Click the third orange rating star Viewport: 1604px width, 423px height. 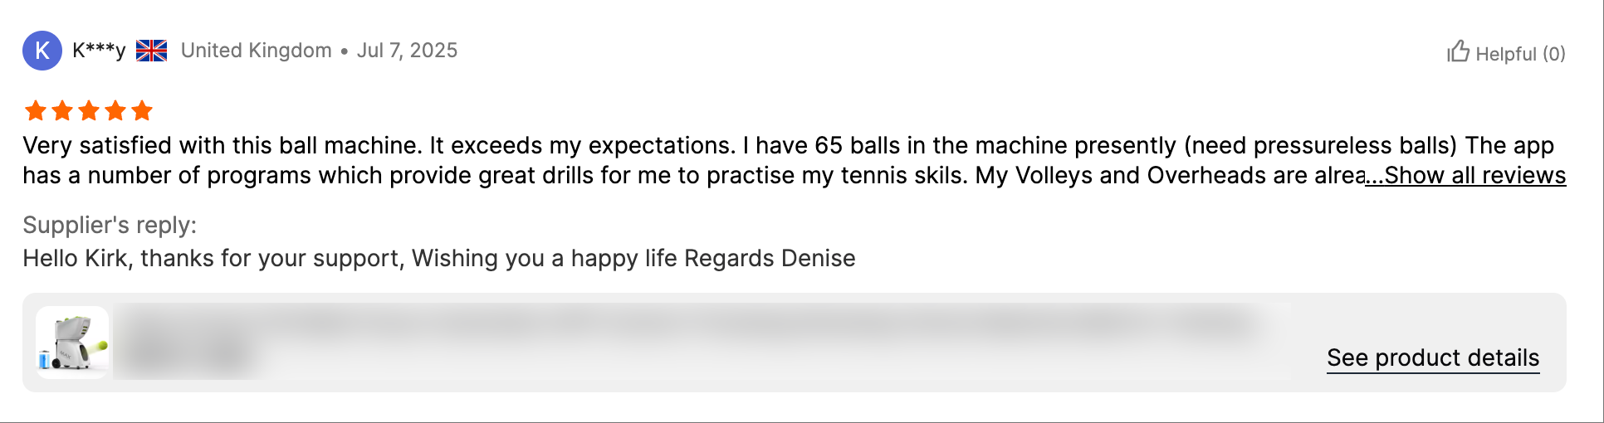click(89, 110)
